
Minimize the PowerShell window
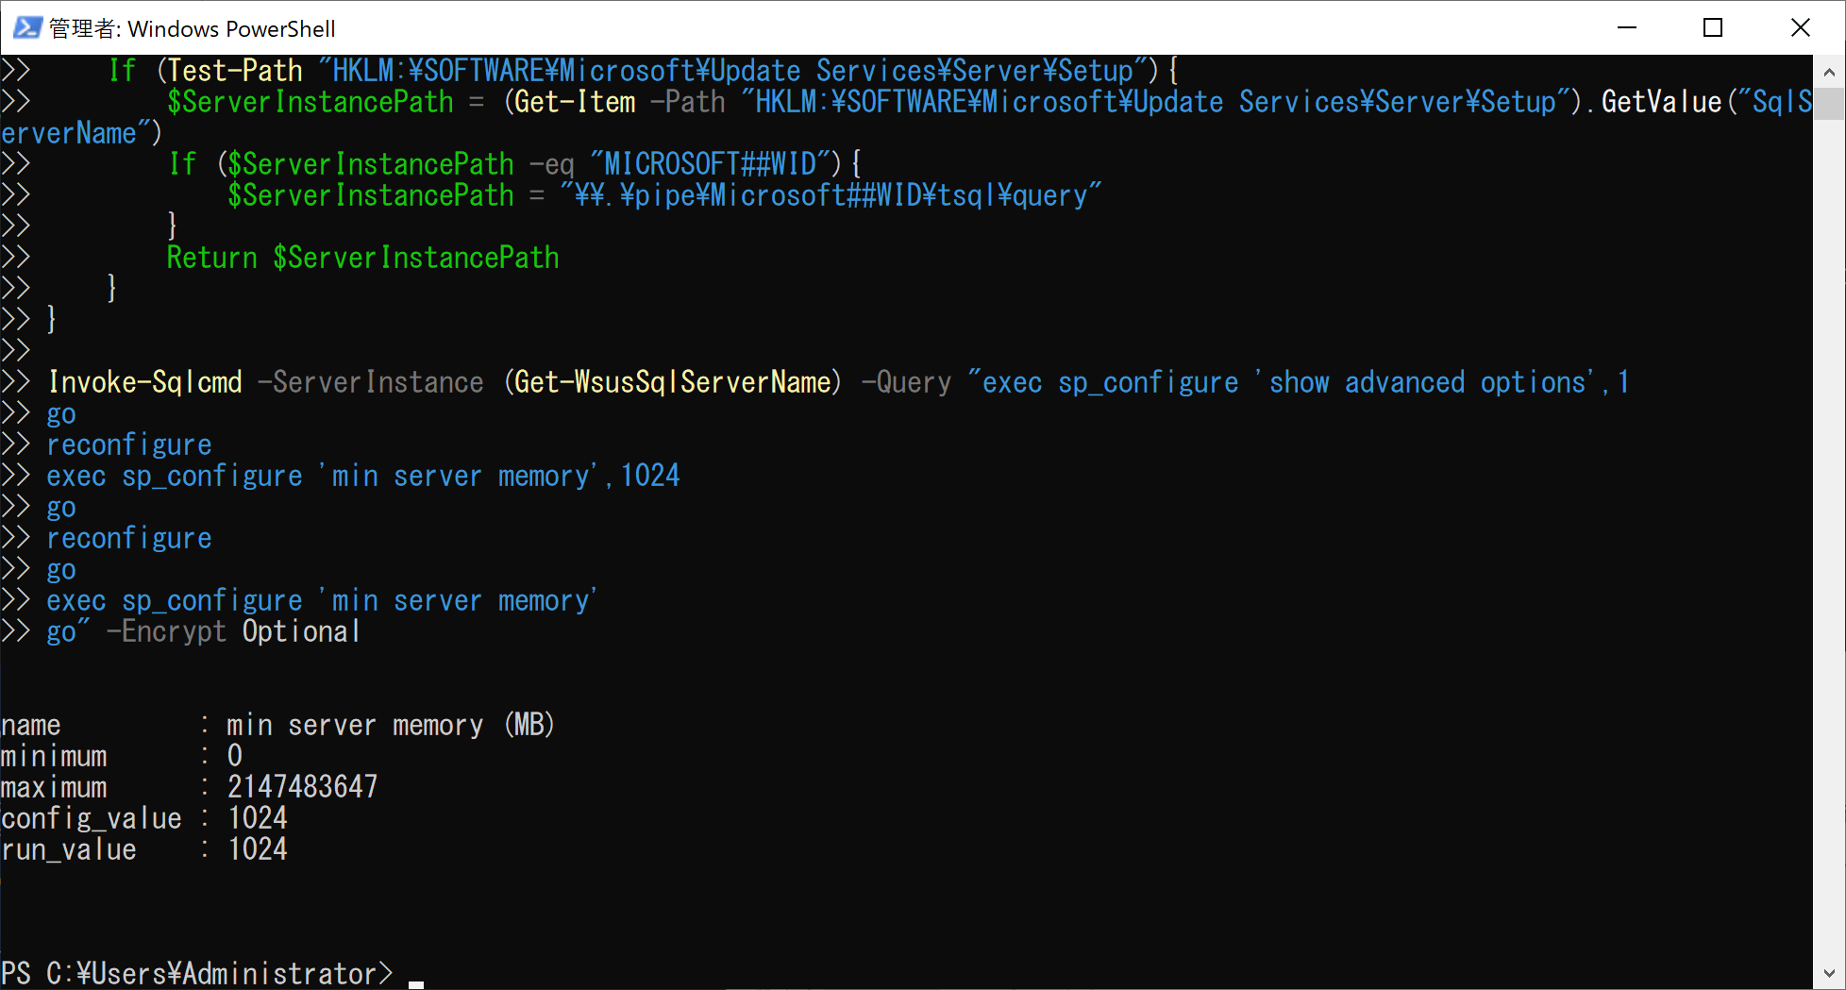(x=1627, y=27)
